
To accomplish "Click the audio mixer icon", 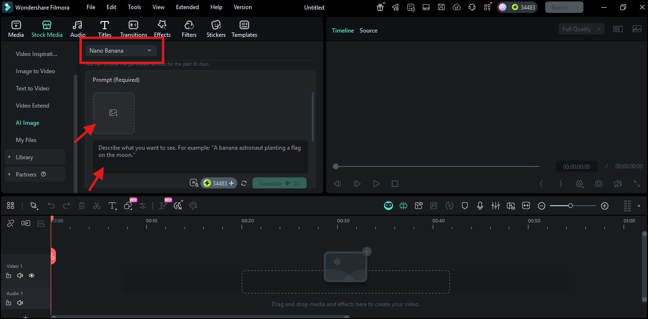I will [495, 206].
